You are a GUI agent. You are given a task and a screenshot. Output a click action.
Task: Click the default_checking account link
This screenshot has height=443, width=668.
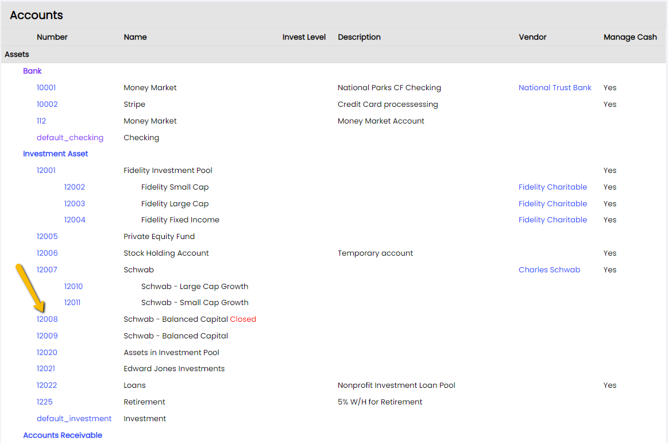pyautogui.click(x=70, y=137)
